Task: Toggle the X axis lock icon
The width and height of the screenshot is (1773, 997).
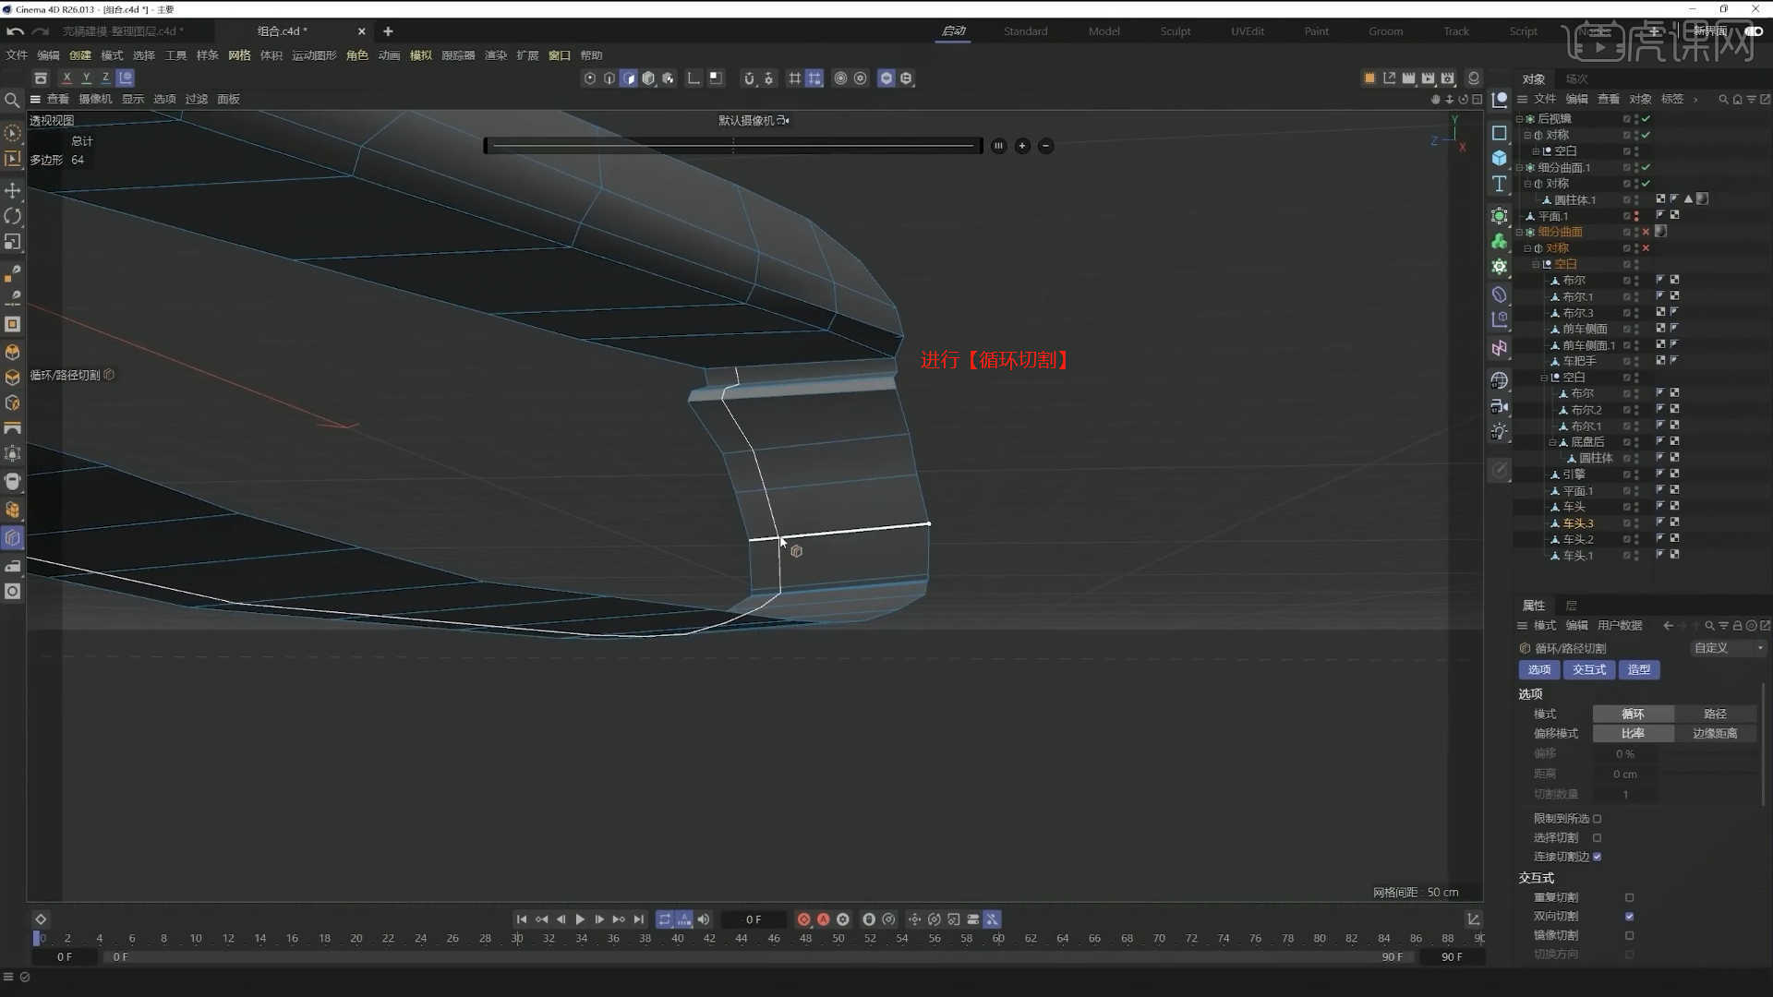Action: [66, 78]
